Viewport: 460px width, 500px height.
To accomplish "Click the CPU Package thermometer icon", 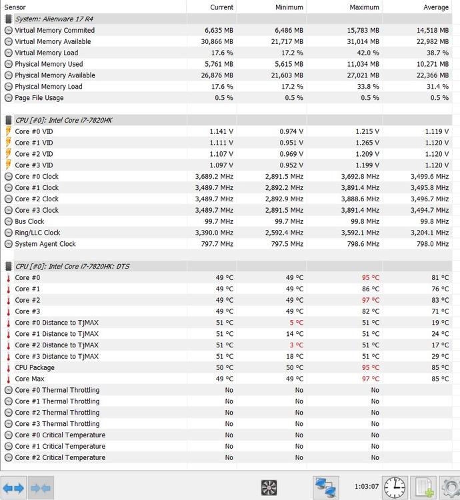I will 9,367.
